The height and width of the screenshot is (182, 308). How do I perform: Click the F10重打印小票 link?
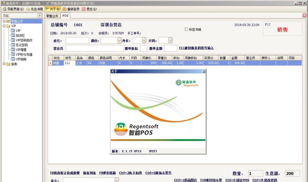(211, 180)
